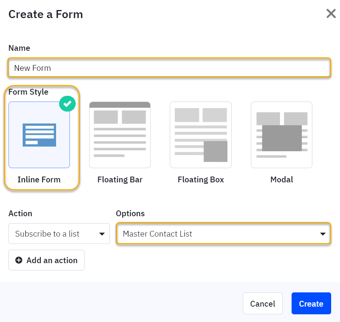Pick the Floating Box layout icon
The image size is (340, 322).
[201, 135]
